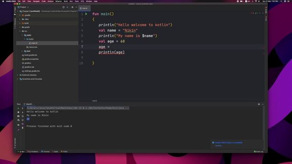Open the Run tool window tab at bottom
Screen dimensions: 292x164
[21, 152]
